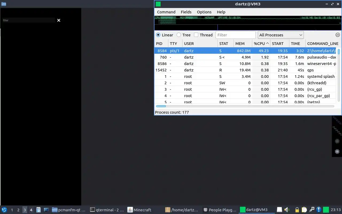Open the Command menu

[x=166, y=12]
